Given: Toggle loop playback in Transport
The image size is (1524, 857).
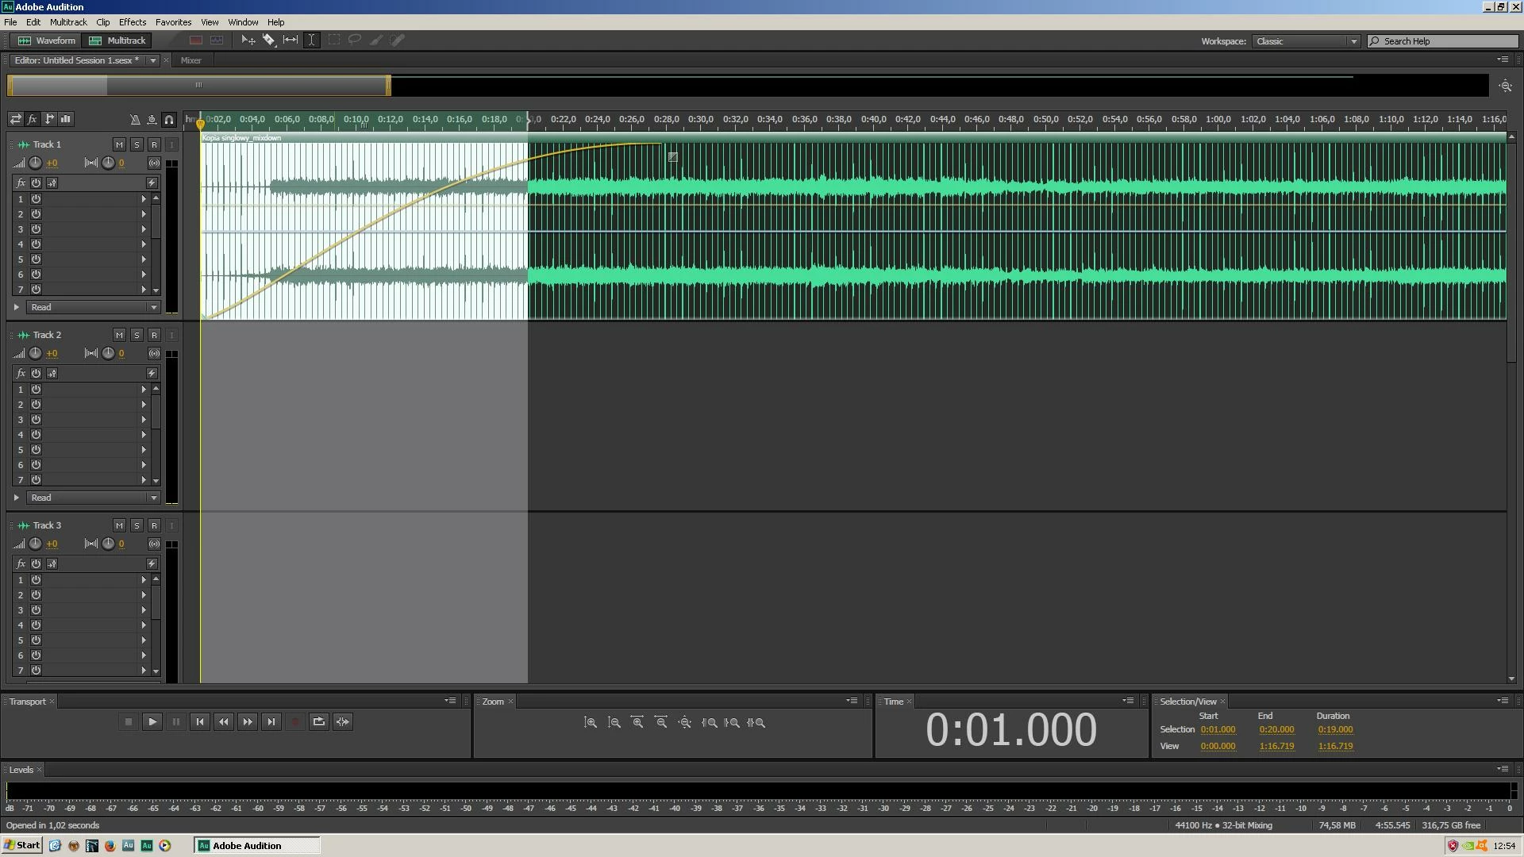Looking at the screenshot, I should tap(319, 722).
